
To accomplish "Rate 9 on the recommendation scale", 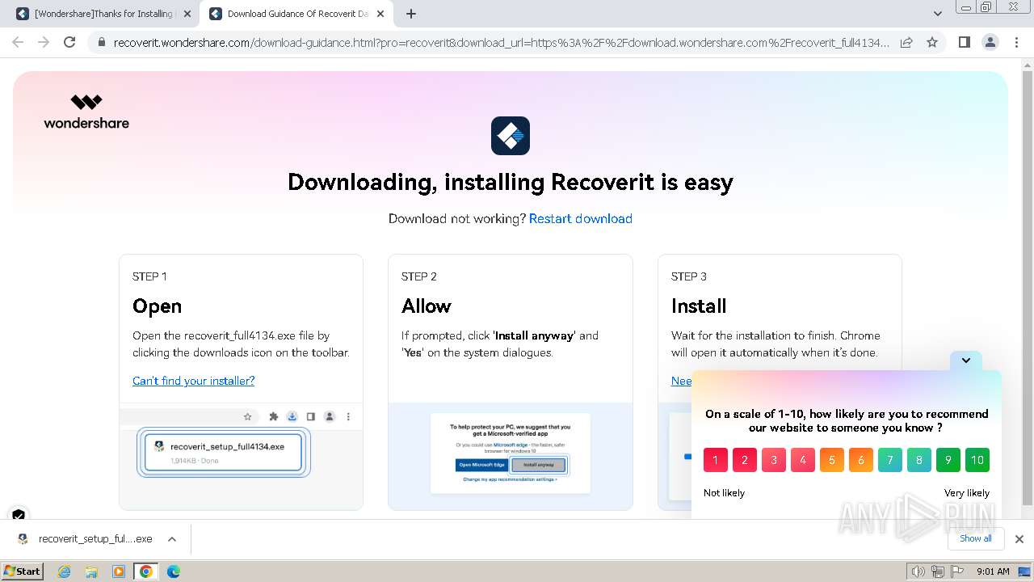I will (948, 460).
